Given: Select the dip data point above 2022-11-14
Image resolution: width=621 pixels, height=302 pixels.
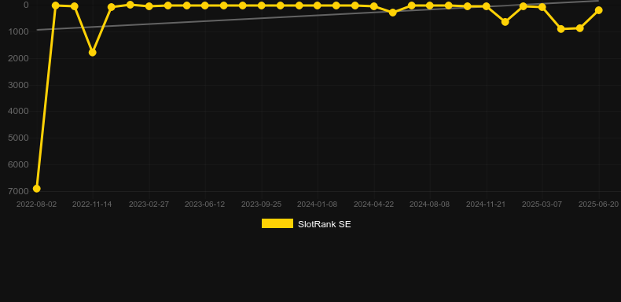Looking at the screenshot, I should pos(92,53).
